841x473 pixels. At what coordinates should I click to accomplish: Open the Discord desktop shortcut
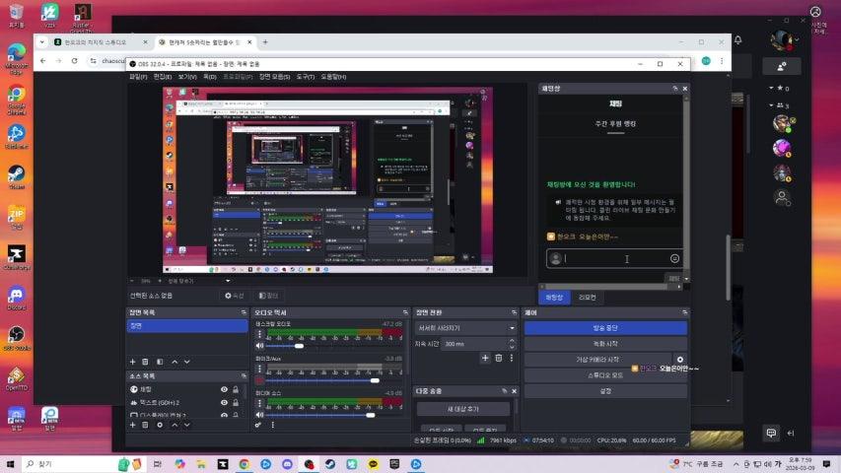click(16, 296)
